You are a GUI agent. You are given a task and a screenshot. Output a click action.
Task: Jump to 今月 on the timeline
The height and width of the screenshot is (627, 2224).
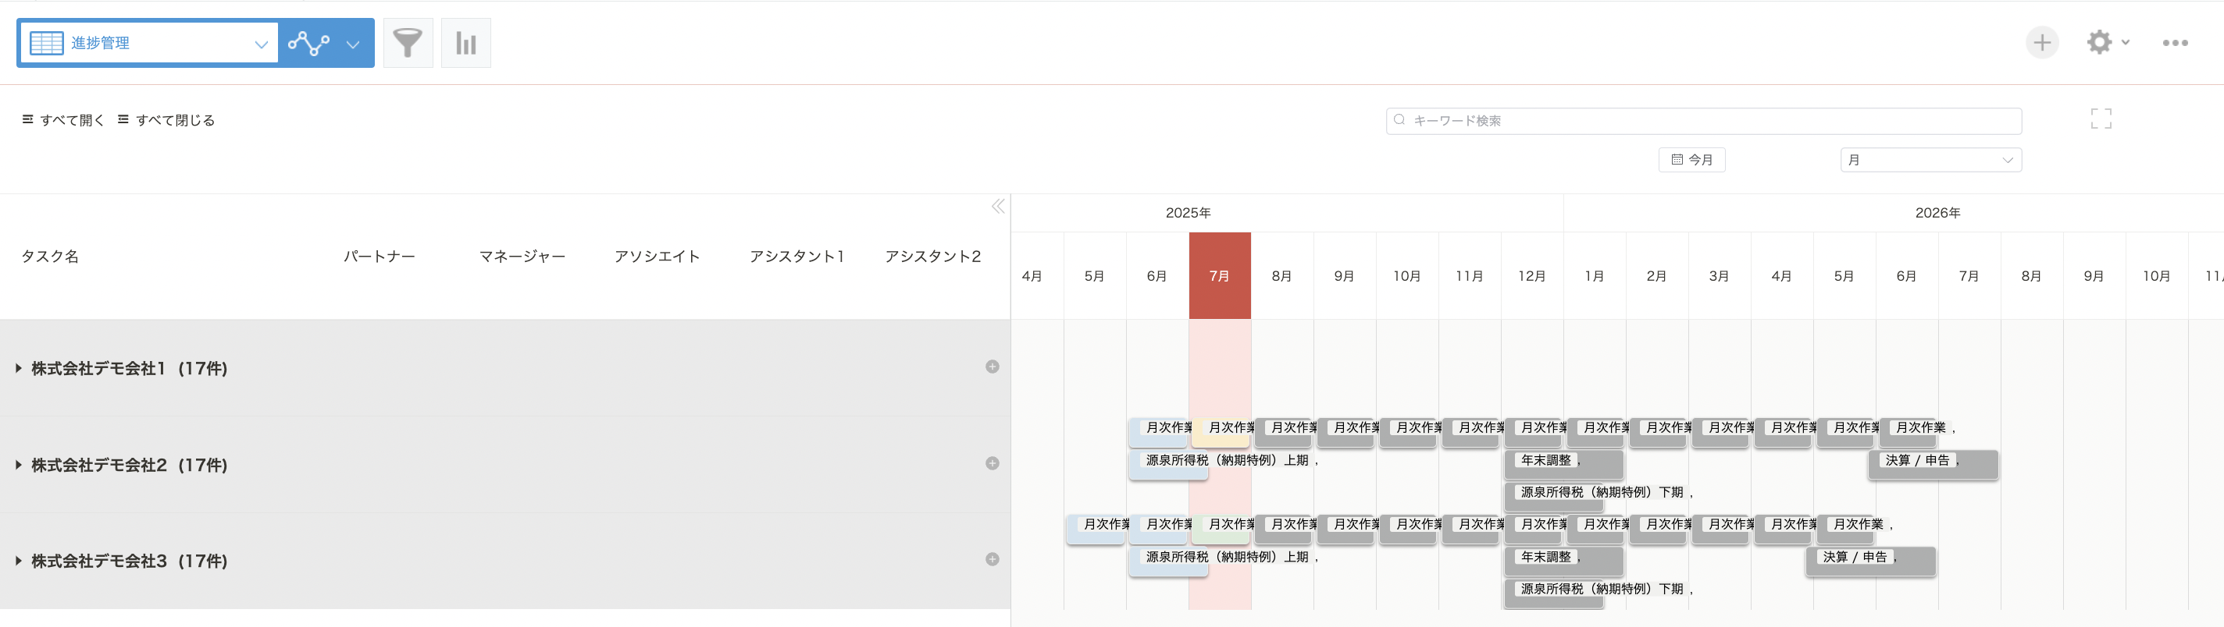tap(1691, 160)
